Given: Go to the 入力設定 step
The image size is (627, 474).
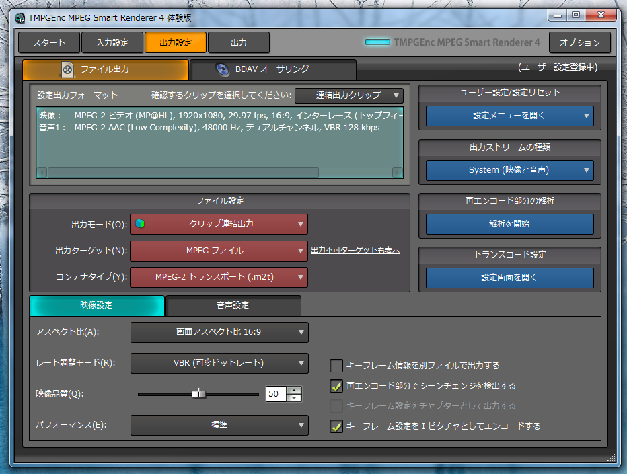Looking at the screenshot, I should point(112,42).
